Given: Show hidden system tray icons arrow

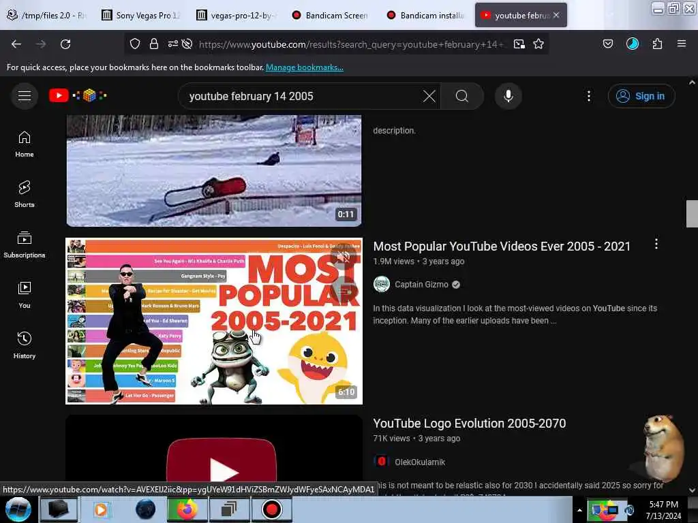Looking at the screenshot, I should pos(579,510).
